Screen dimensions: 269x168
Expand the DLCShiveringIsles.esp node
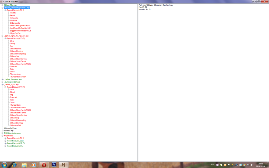2,133
